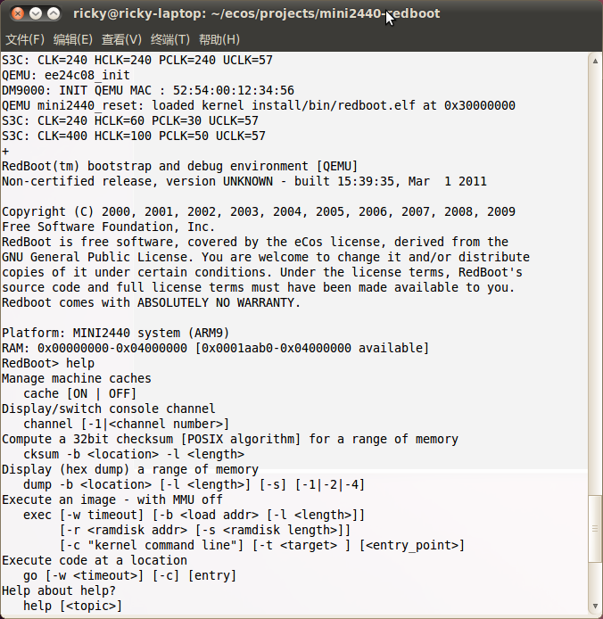603x619 pixels.
Task: Click the 'RAM: 0x00000000-0x04000000' line
Action: click(x=215, y=348)
